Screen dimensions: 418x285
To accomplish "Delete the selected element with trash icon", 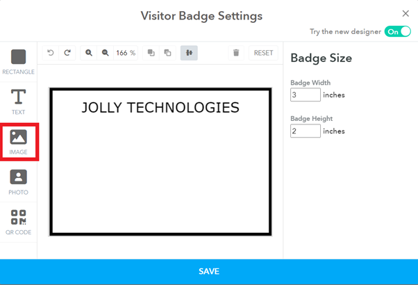I will pos(236,53).
